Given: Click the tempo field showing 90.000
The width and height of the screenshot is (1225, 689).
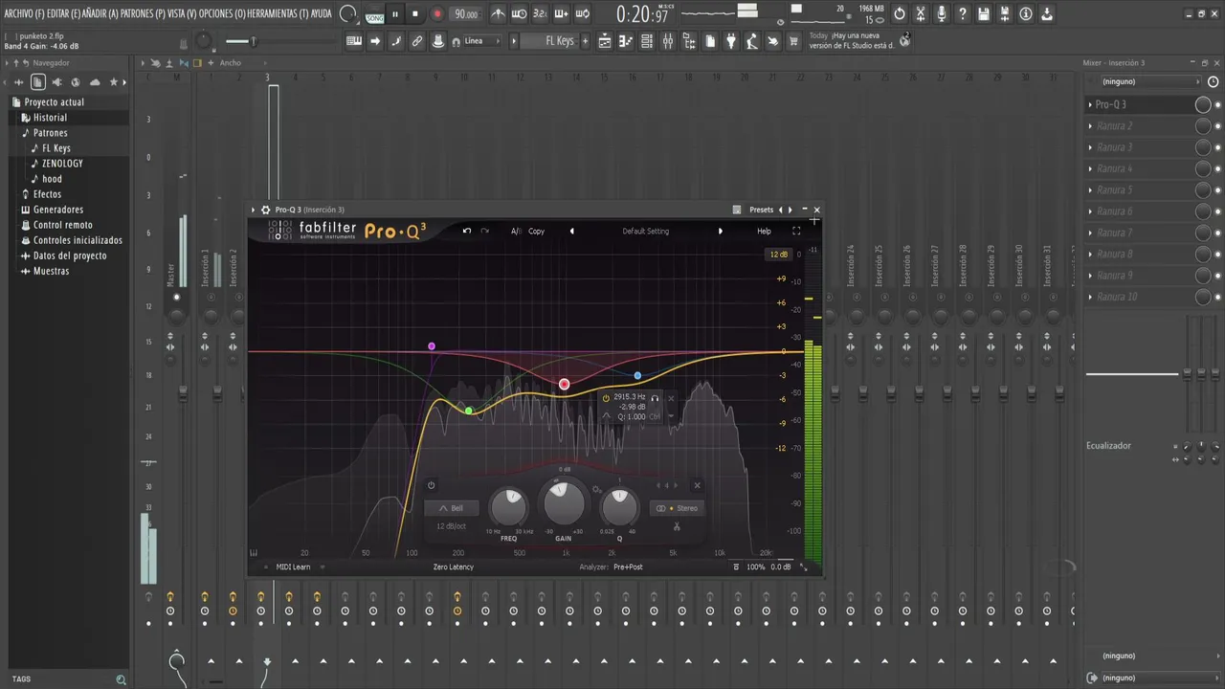Looking at the screenshot, I should point(466,14).
